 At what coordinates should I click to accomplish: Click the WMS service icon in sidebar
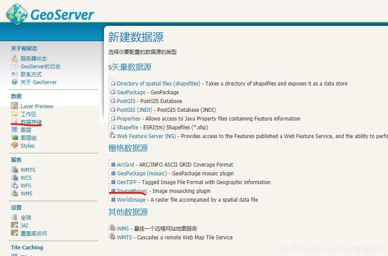coord(14,193)
